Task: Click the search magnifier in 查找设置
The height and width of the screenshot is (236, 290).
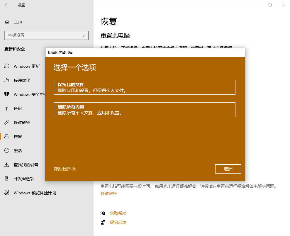Action: 84,35
